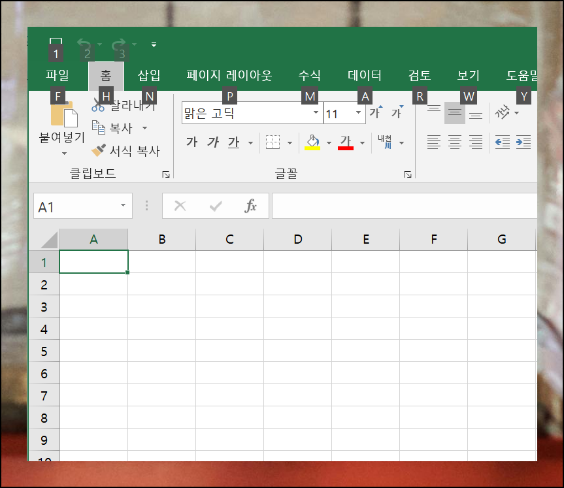Image resolution: width=564 pixels, height=488 pixels.
Task: Toggle middle vertical alignment
Action: [x=455, y=113]
